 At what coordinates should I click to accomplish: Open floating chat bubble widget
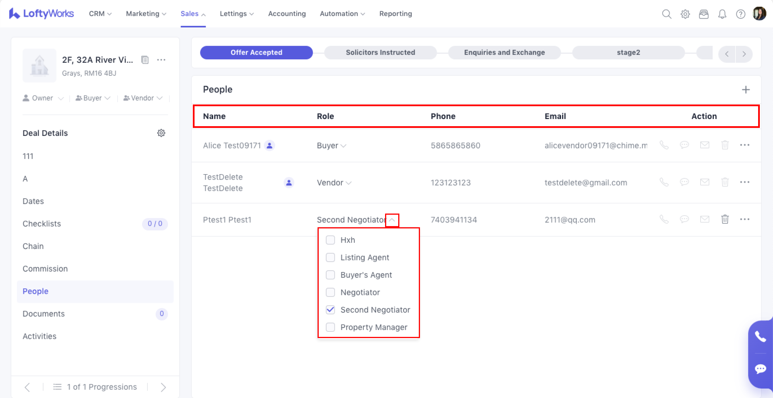[760, 369]
